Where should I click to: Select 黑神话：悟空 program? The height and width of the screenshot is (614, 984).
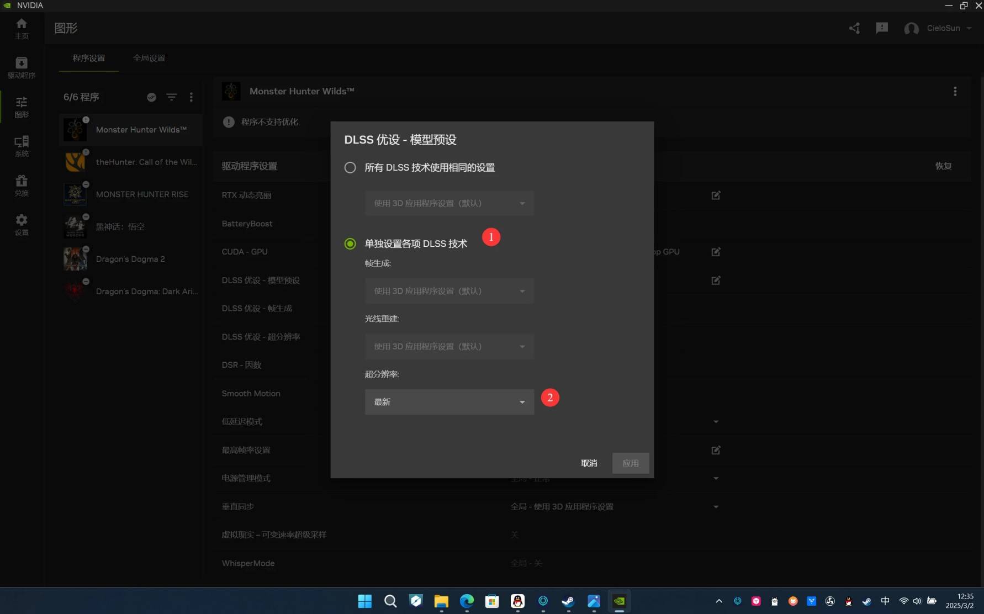click(131, 226)
